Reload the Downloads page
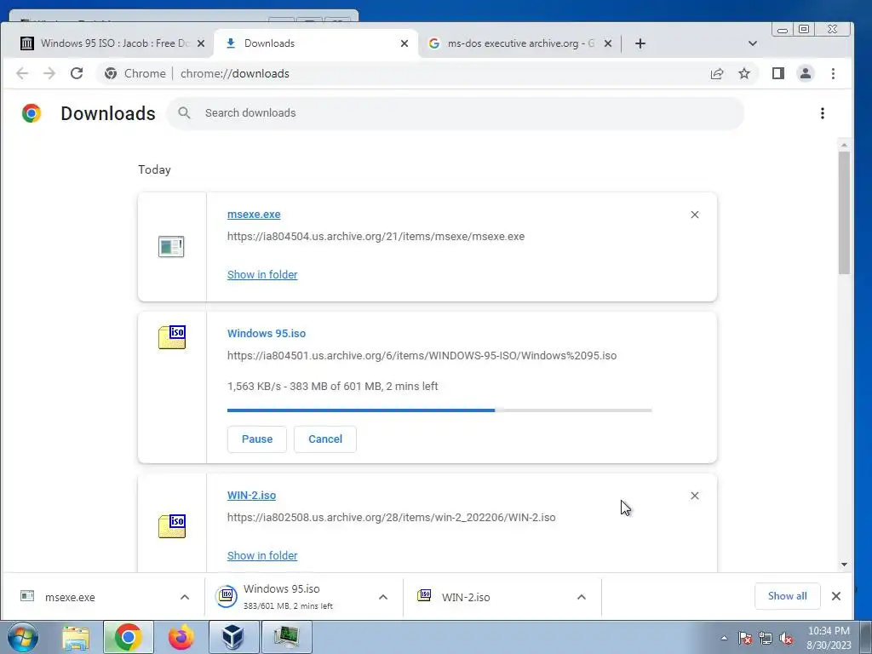The width and height of the screenshot is (872, 654). 77,73
